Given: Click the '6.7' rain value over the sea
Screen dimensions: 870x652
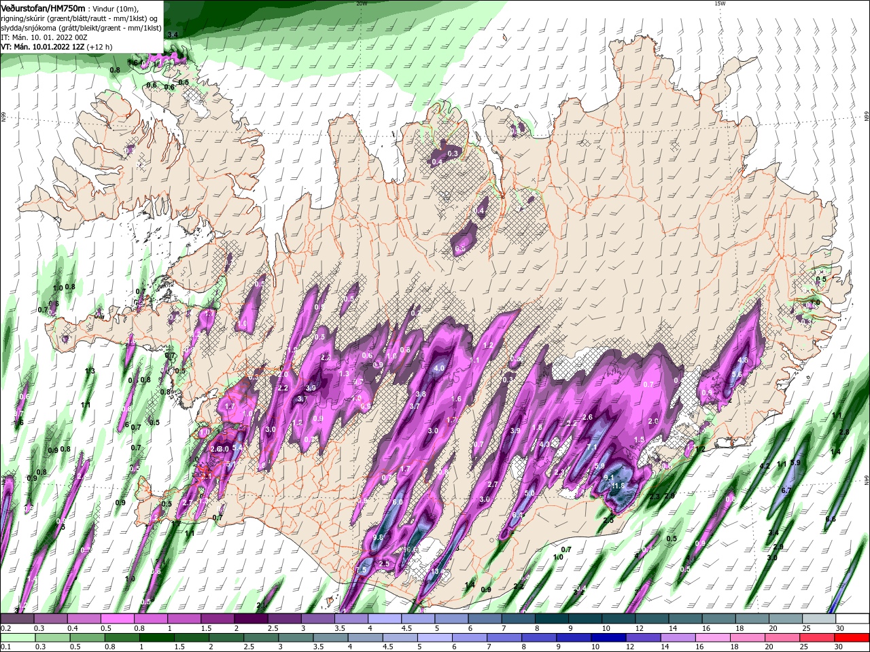Looking at the screenshot, I should 787,490.
